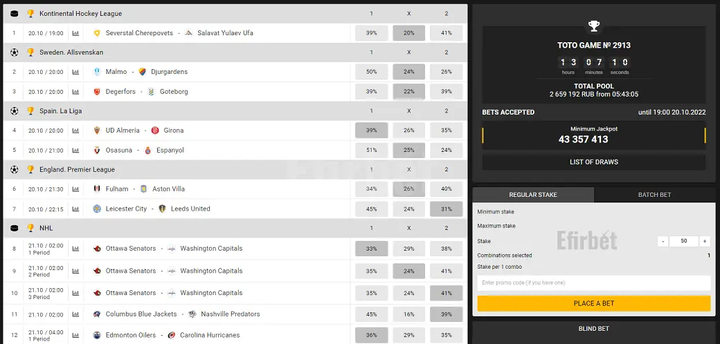Click the Kontinental Hockey League trophy icon
Screen dimensions: 720x344
point(30,14)
